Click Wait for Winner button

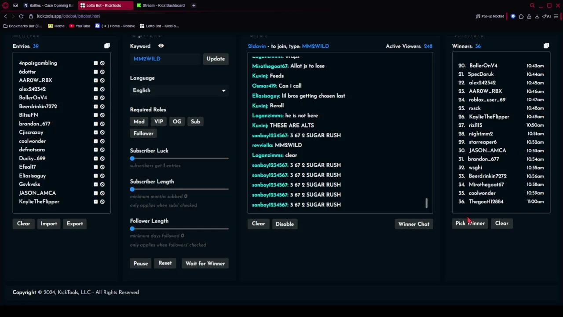205,263
